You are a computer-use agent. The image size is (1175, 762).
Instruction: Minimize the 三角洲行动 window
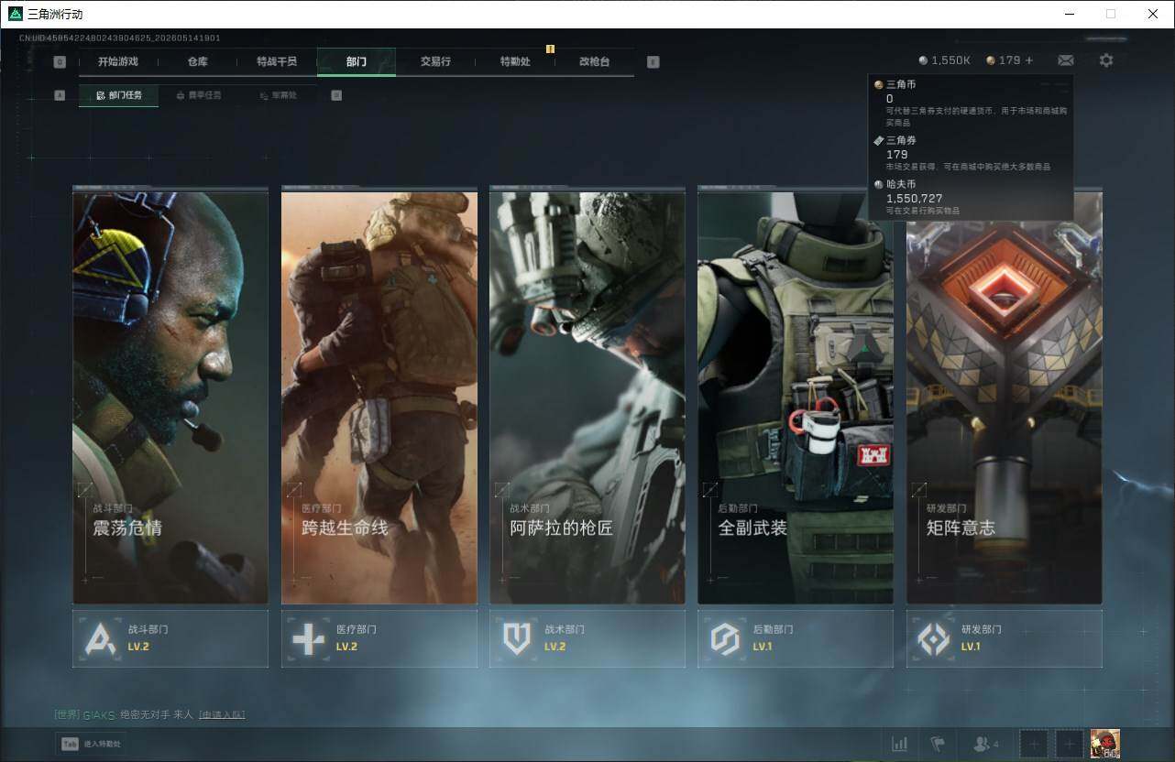click(x=1069, y=14)
